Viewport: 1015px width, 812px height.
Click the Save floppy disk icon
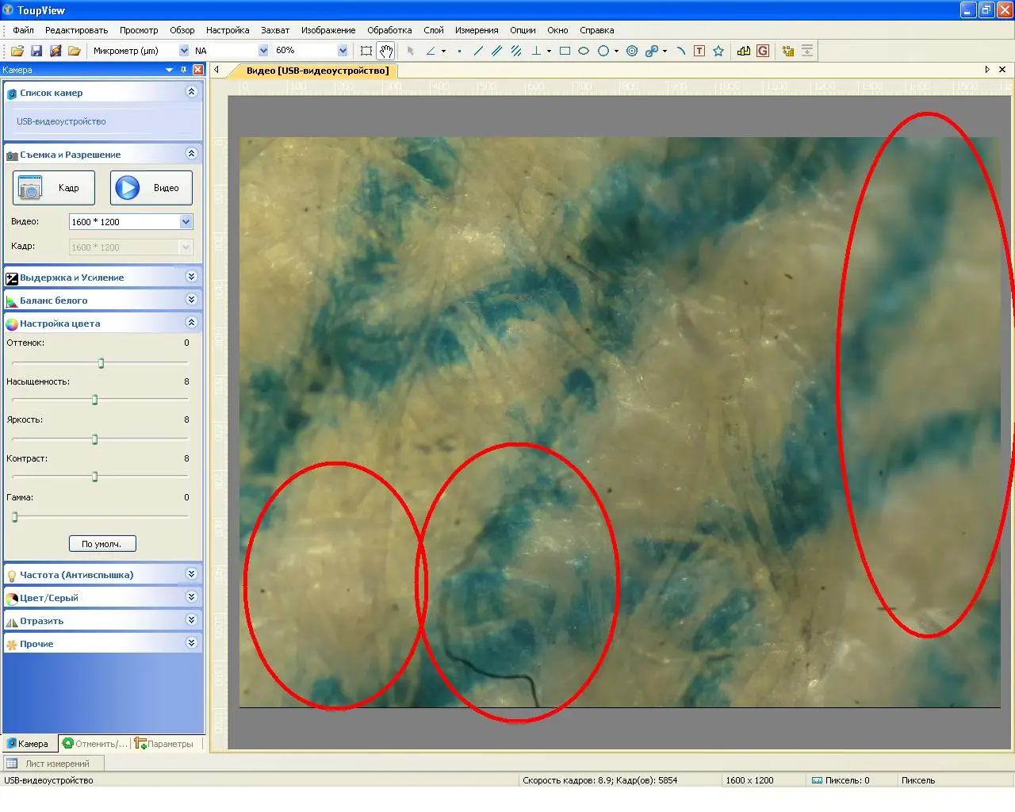36,51
